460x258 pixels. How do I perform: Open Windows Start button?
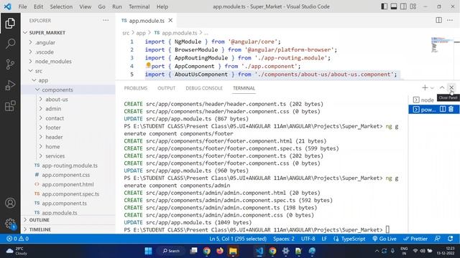[x=149, y=251]
